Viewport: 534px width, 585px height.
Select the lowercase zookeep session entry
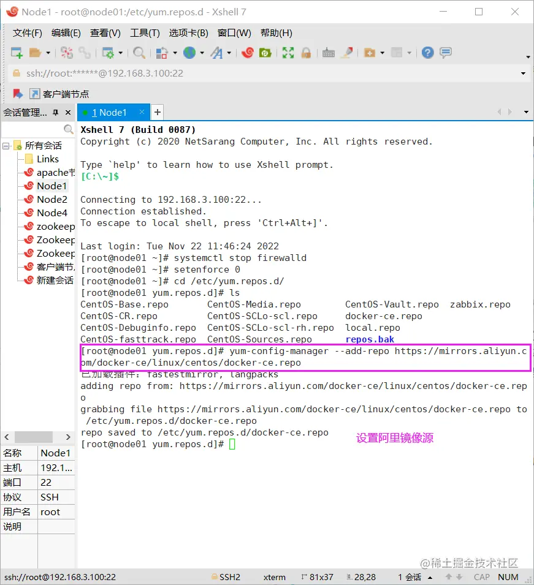49,227
